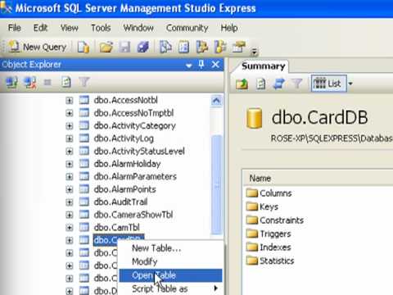Open the Community menu
Viewport: 393px width, 295px height.
point(187,28)
